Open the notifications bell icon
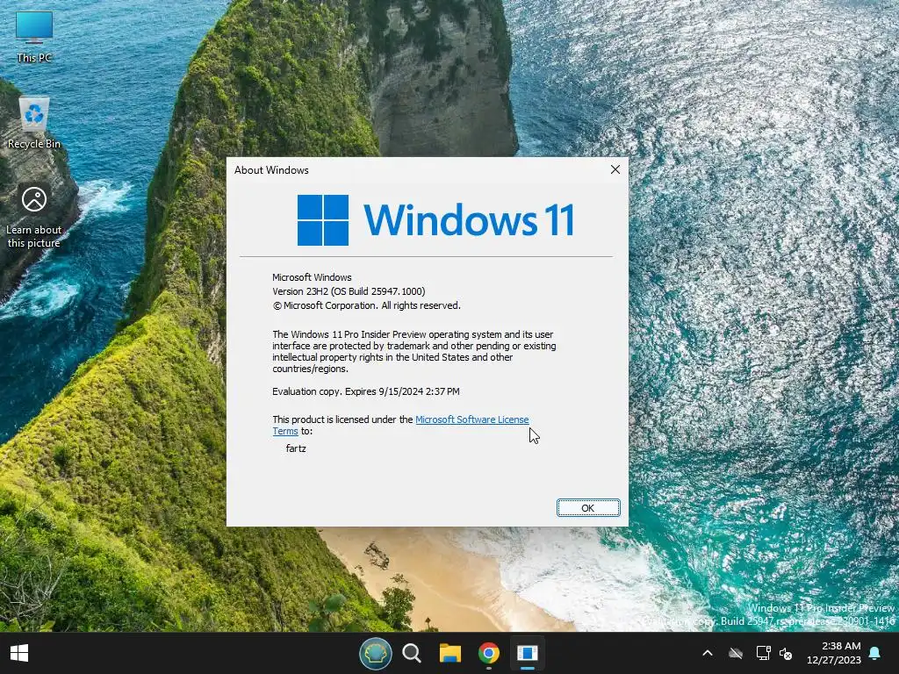 coord(875,653)
